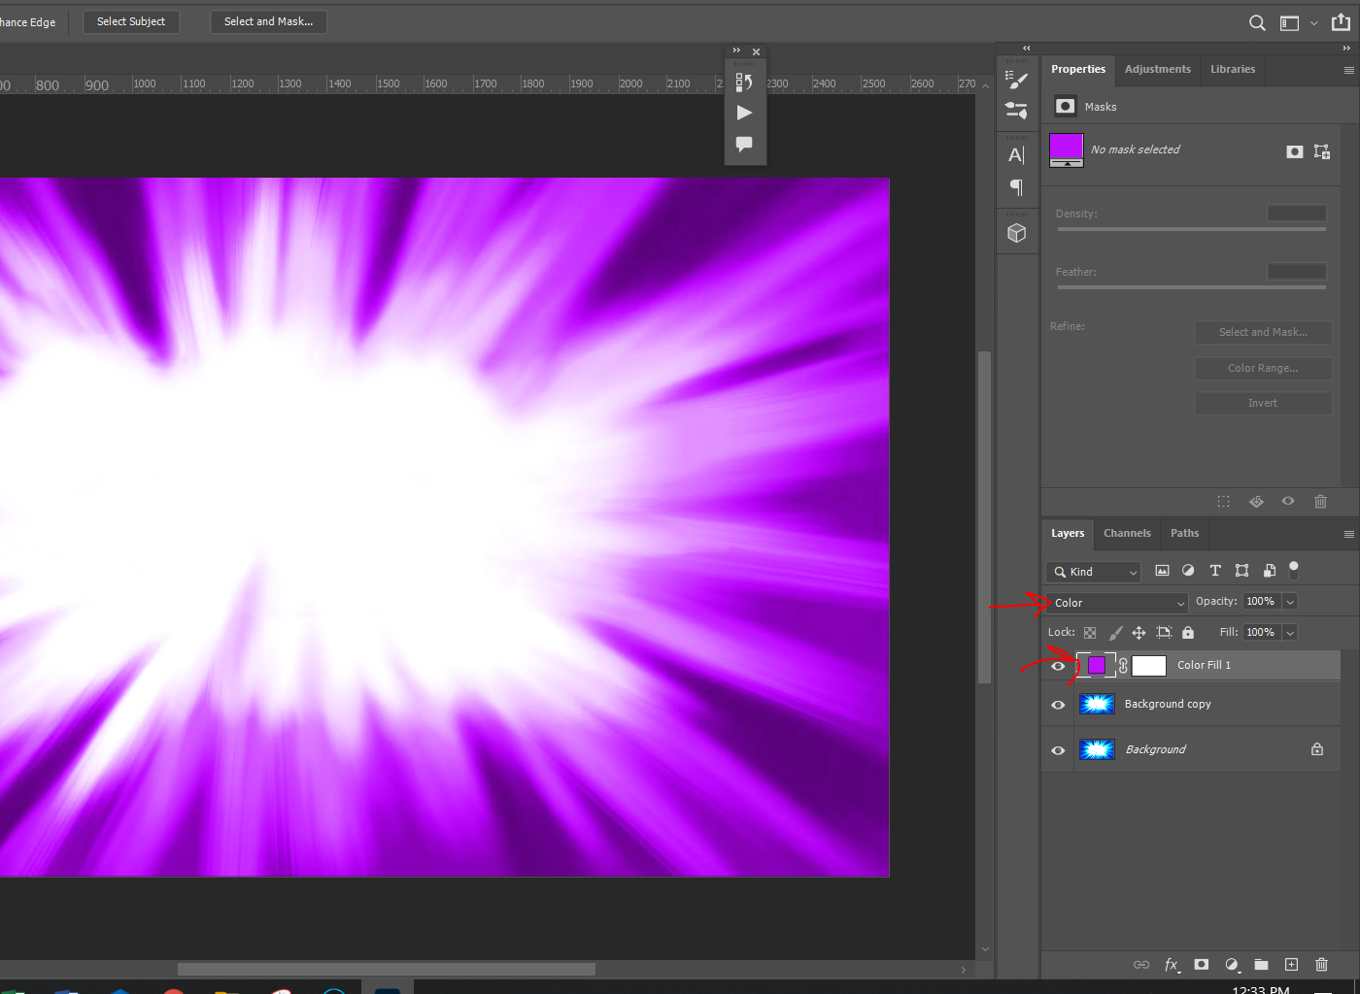
Task: Click the fx layer styles icon
Action: [x=1172, y=964]
